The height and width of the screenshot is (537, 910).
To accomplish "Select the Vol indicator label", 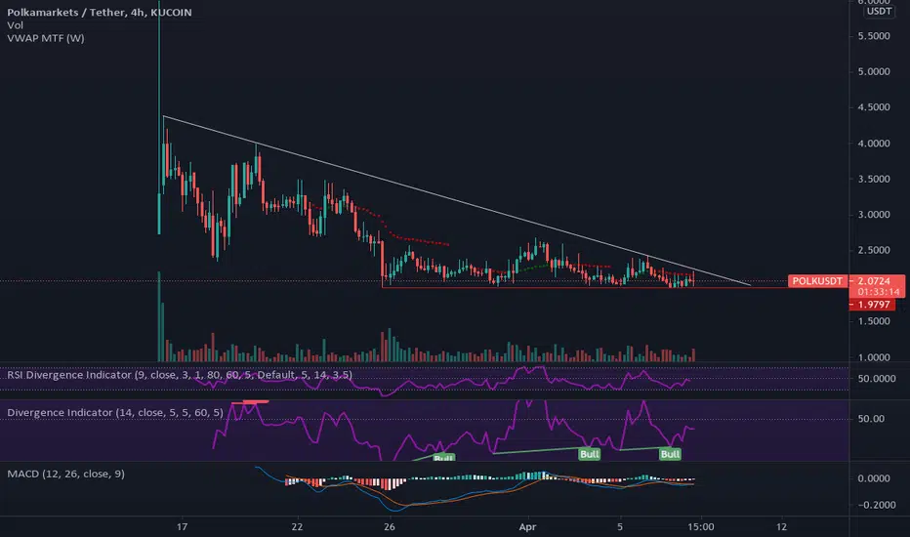I will tap(15, 25).
